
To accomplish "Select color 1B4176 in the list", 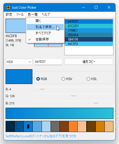I will [x=89, y=39].
